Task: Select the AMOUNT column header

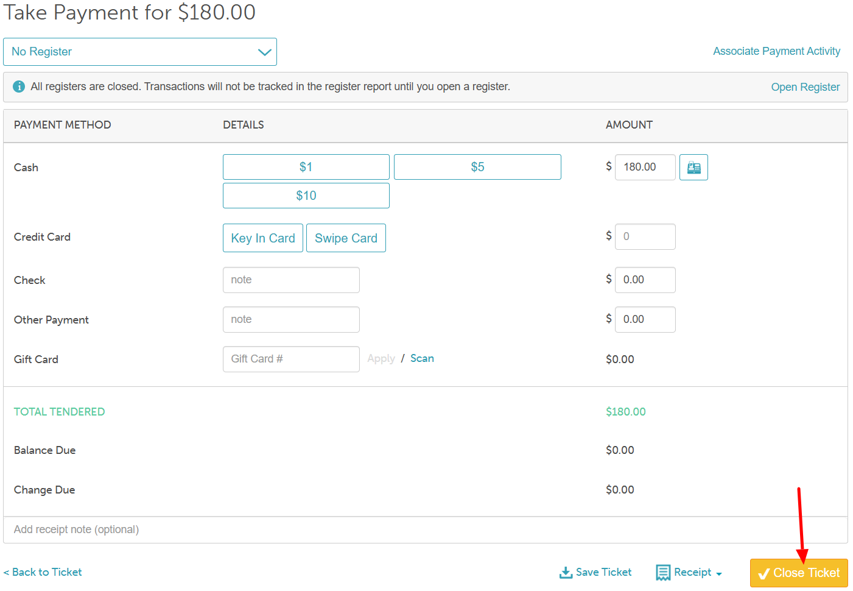Action: (x=629, y=125)
